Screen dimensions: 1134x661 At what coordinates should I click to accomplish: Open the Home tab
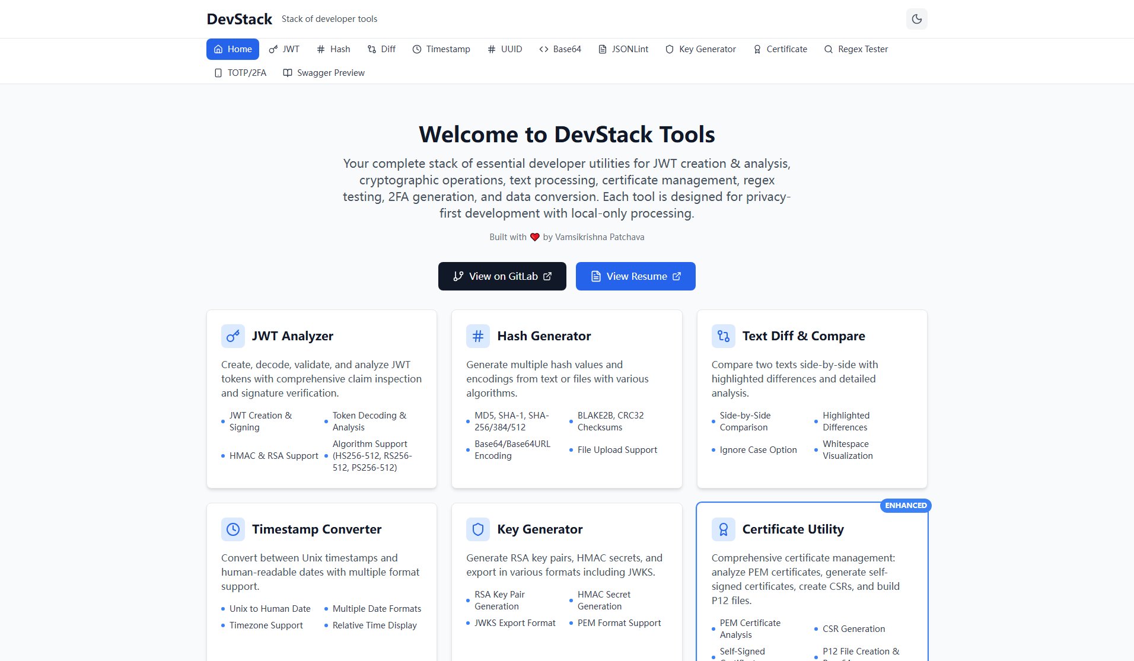click(232, 49)
